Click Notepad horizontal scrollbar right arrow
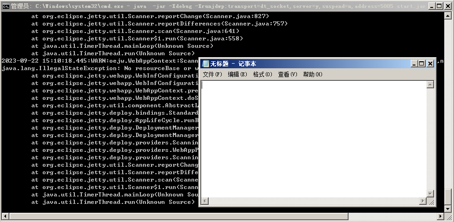The height and width of the screenshot is (222, 454). tap(422, 201)
